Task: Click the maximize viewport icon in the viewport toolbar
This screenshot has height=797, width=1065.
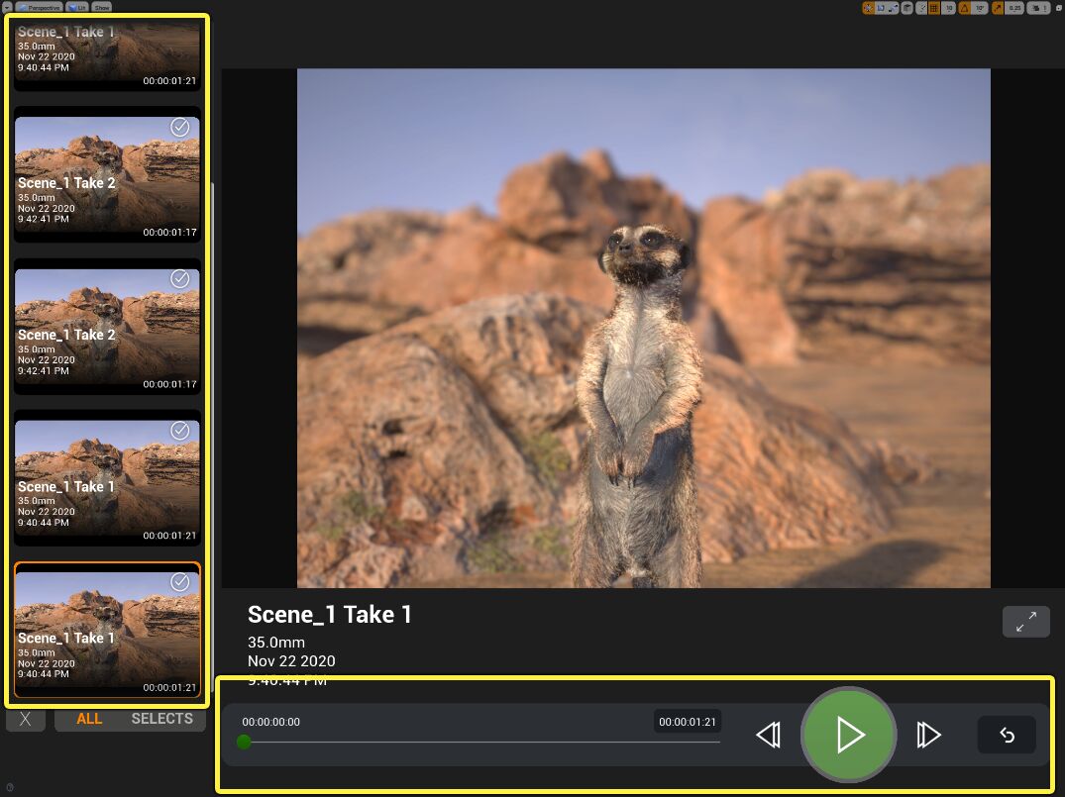Action: (x=1058, y=8)
